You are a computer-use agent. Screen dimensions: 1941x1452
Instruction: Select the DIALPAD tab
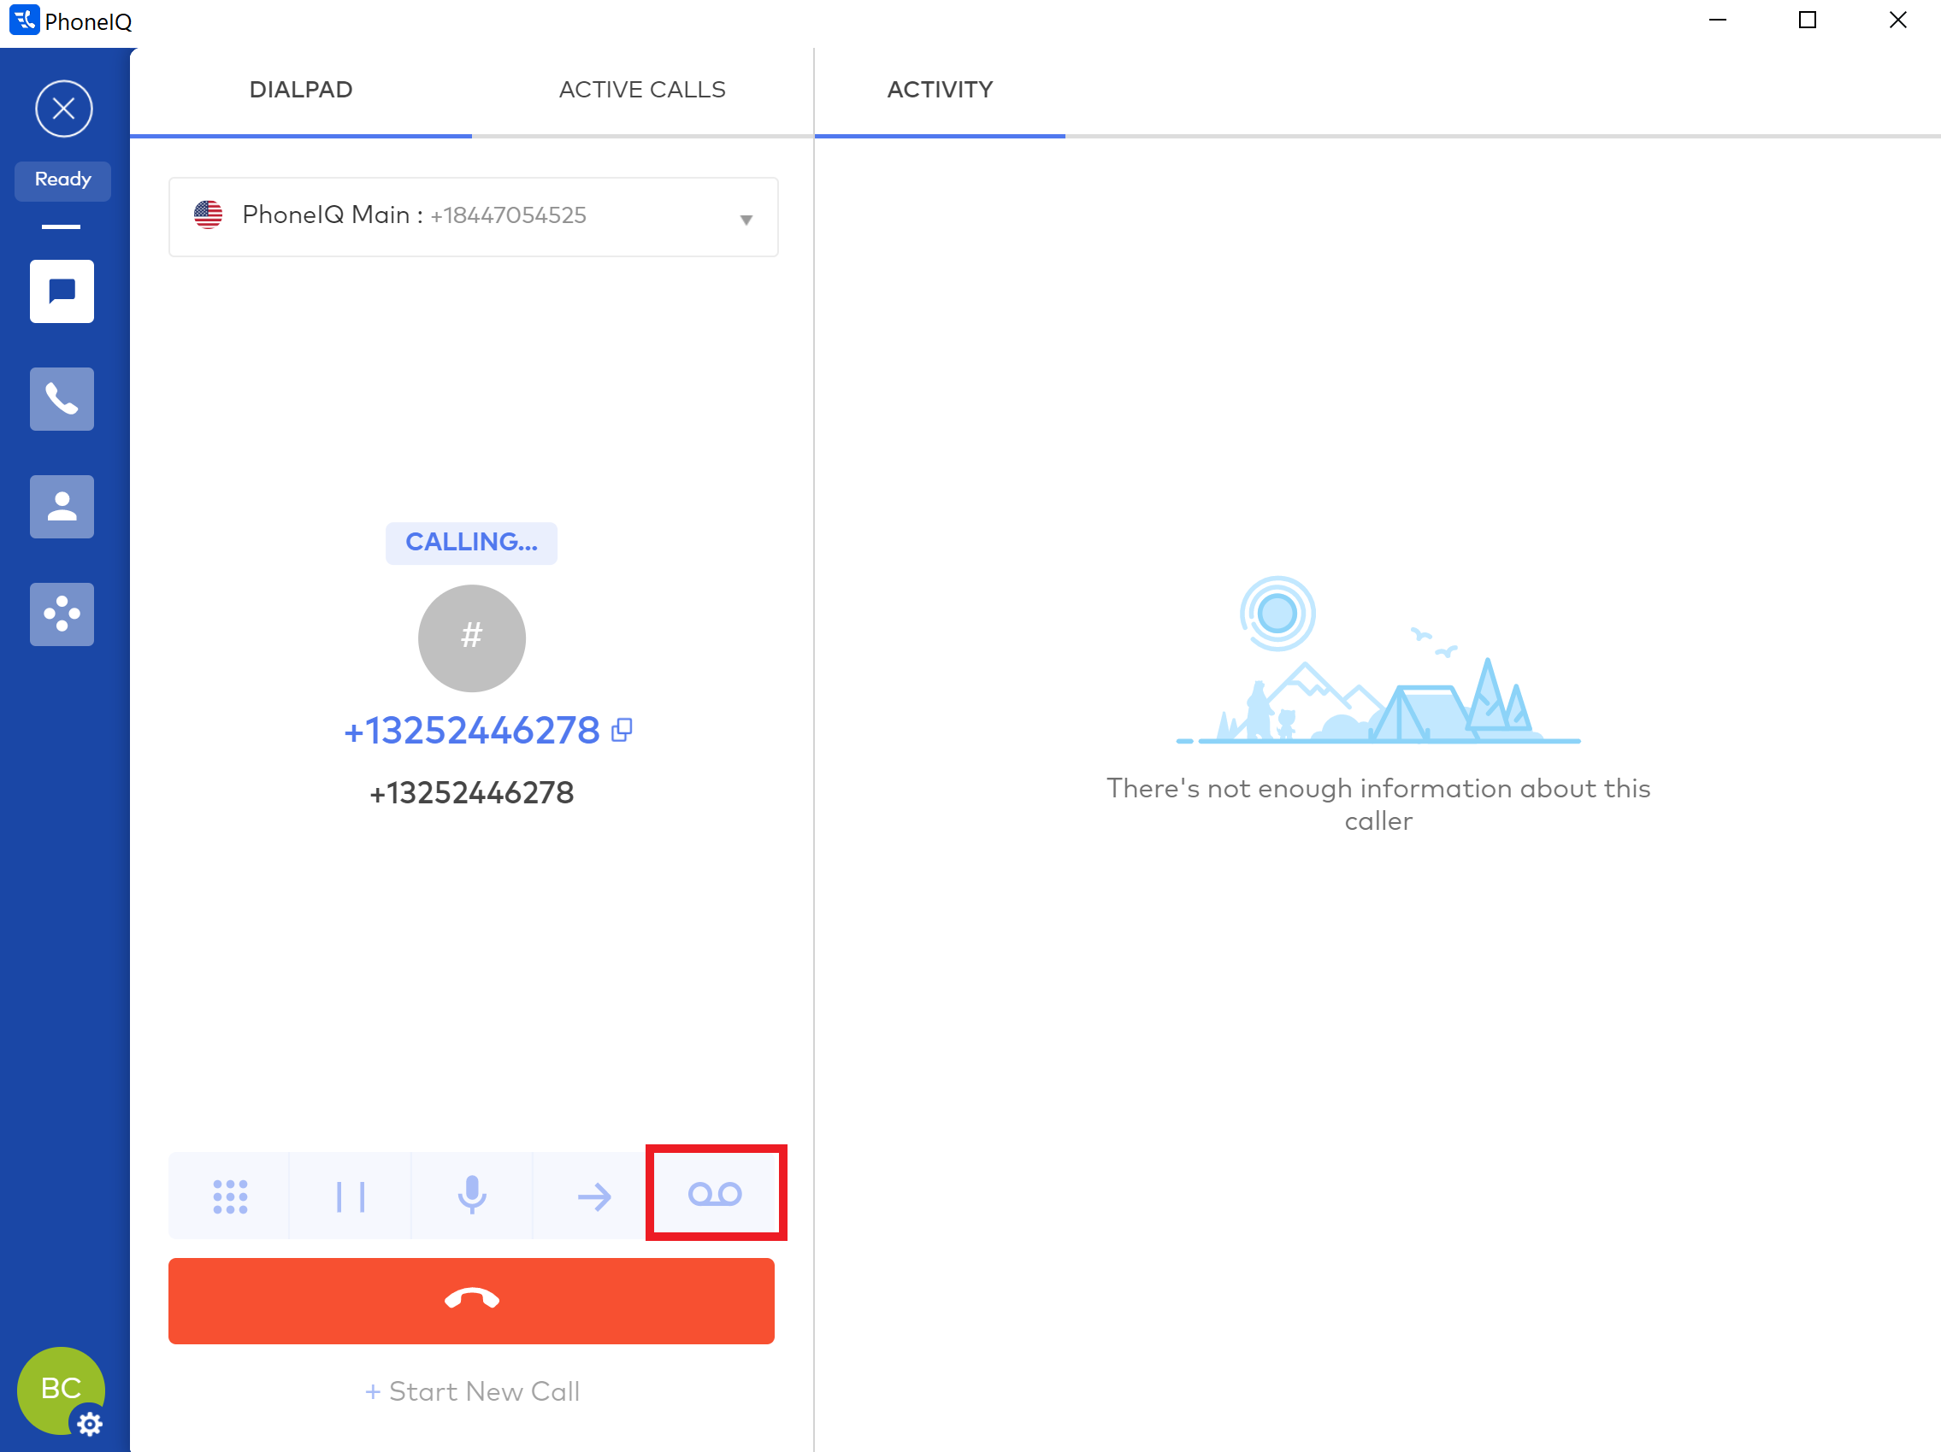click(x=300, y=90)
